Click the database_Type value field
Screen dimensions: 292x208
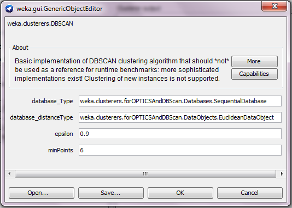[180, 101]
